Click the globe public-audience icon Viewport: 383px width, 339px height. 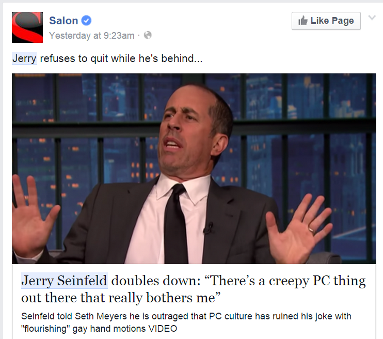148,35
